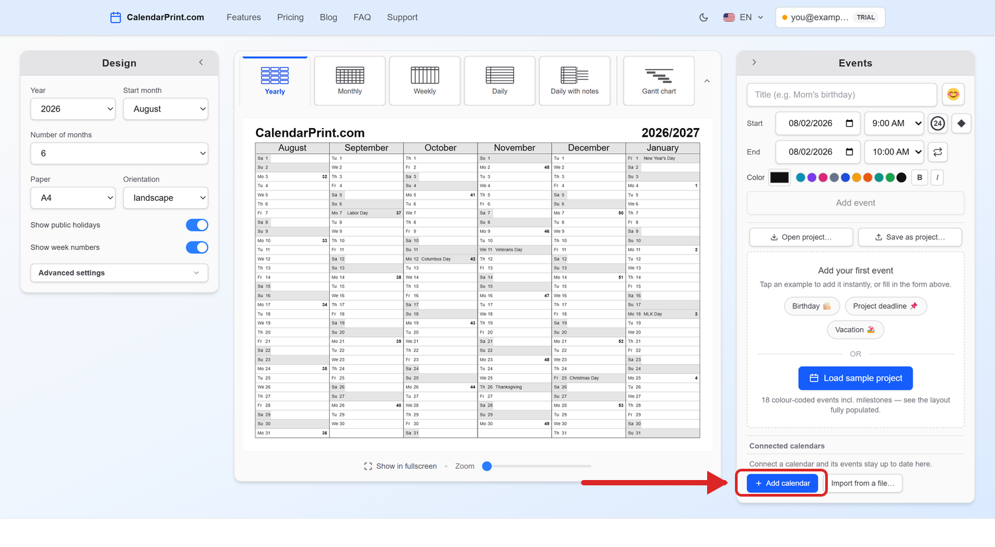Screen dimensions: 995x547
Task: Open the Pricing menu item
Action: [291, 17]
